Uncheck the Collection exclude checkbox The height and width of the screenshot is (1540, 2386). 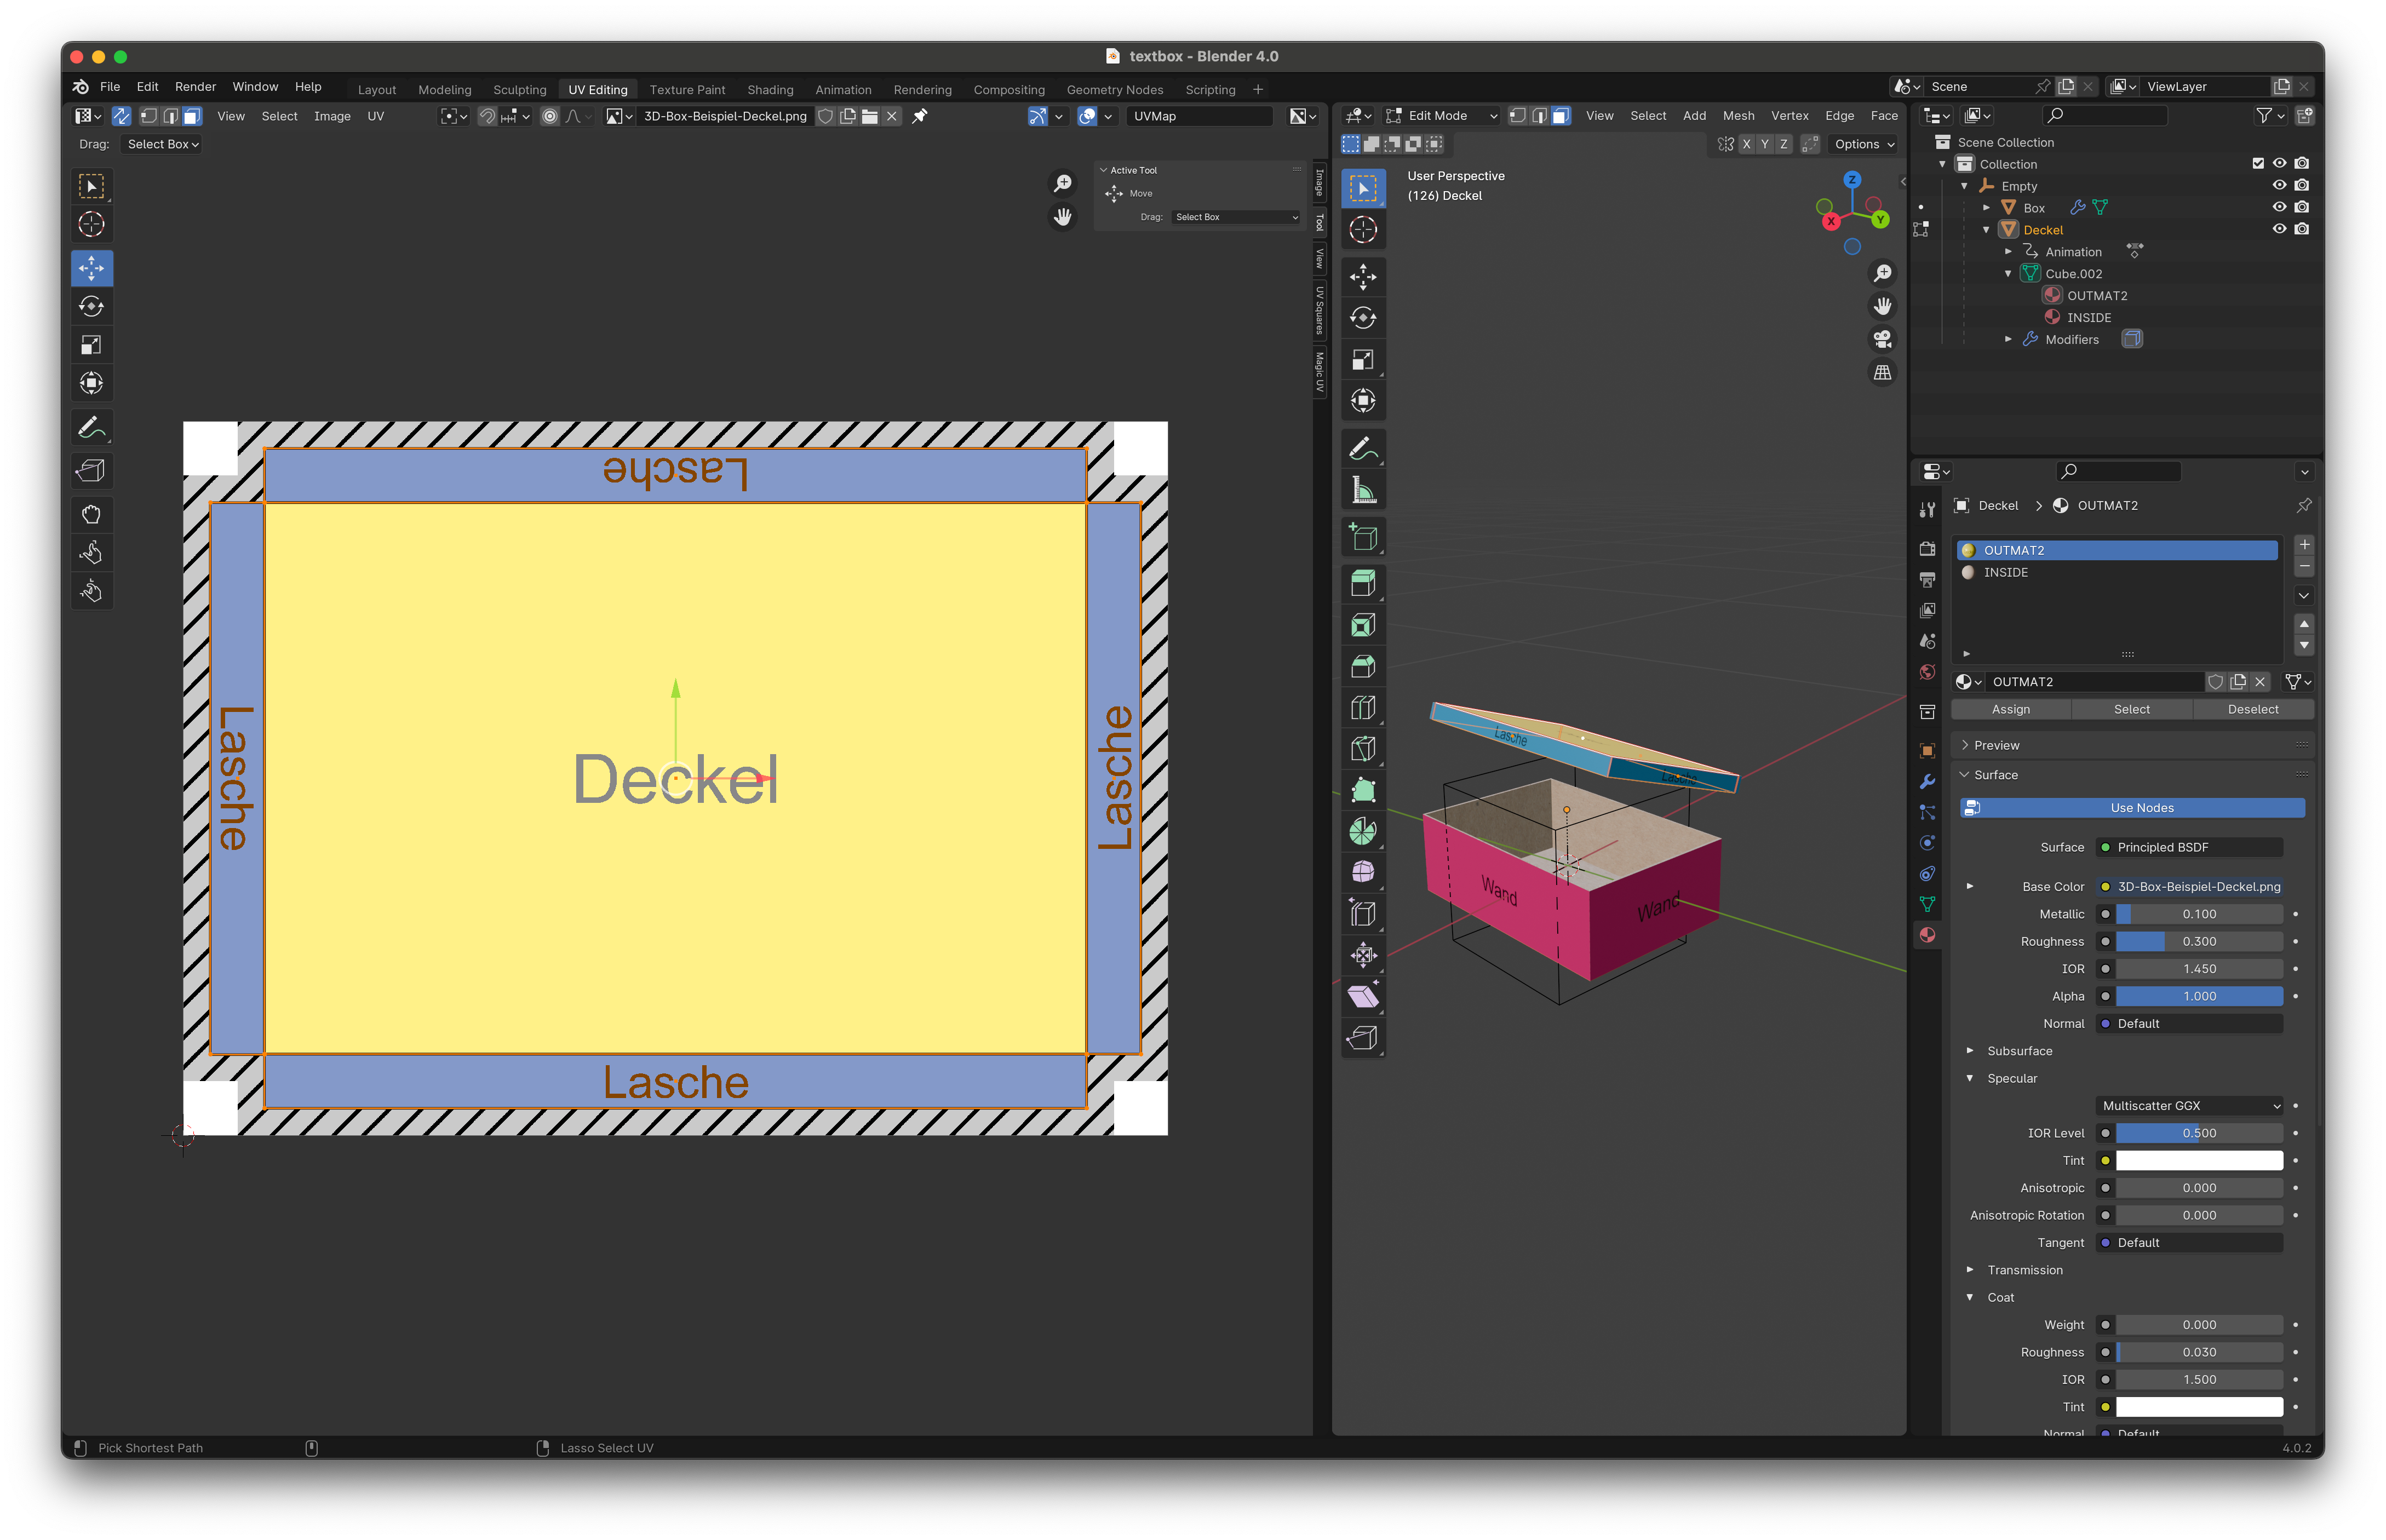coord(2257,163)
